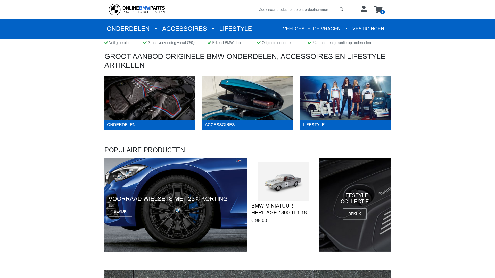Image resolution: width=495 pixels, height=278 pixels.
Task: Open the engine photo Onderdelen card
Action: tap(150, 98)
